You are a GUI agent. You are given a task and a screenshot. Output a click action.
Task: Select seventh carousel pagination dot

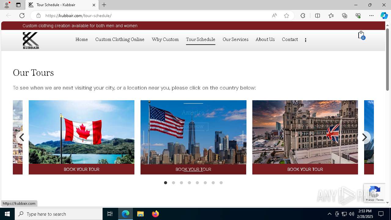point(213,183)
